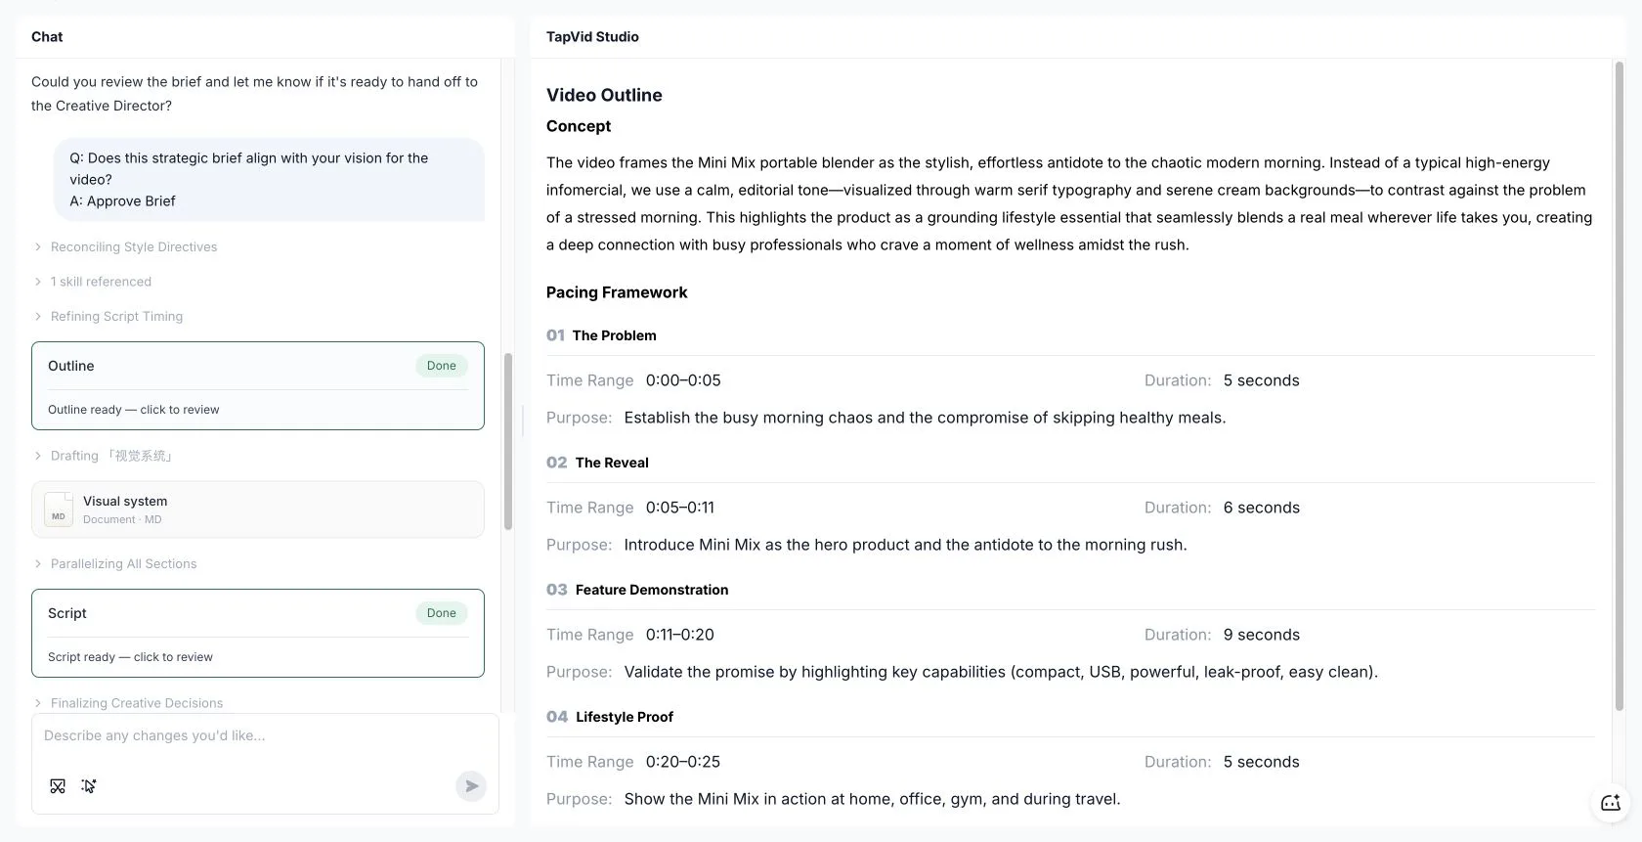Expand the Parallelizing All Sections step
Image resolution: width=1642 pixels, height=842 pixels.
click(115, 564)
